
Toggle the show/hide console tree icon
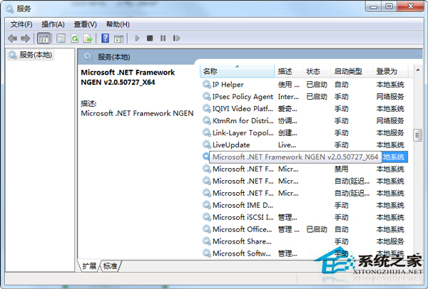44,38
